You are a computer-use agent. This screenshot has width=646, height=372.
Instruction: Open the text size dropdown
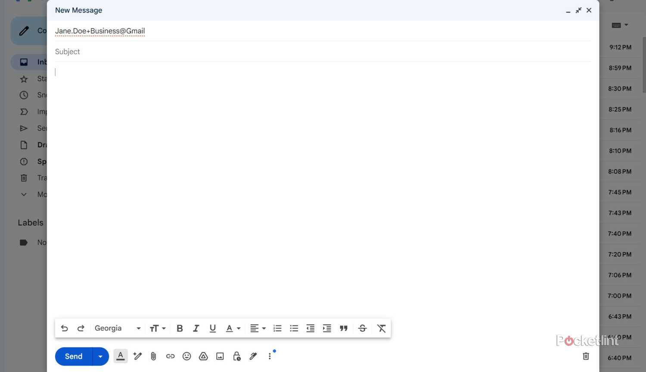(158, 328)
